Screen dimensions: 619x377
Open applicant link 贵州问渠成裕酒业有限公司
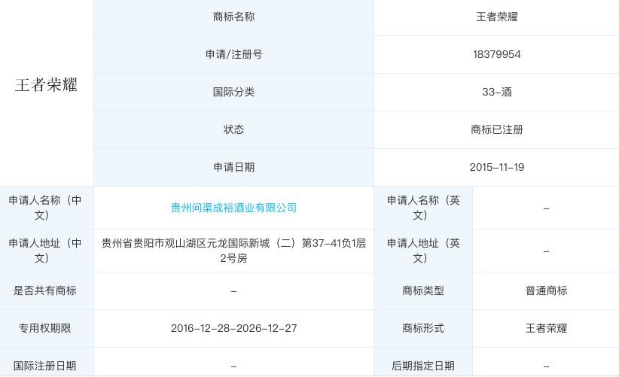(x=233, y=208)
